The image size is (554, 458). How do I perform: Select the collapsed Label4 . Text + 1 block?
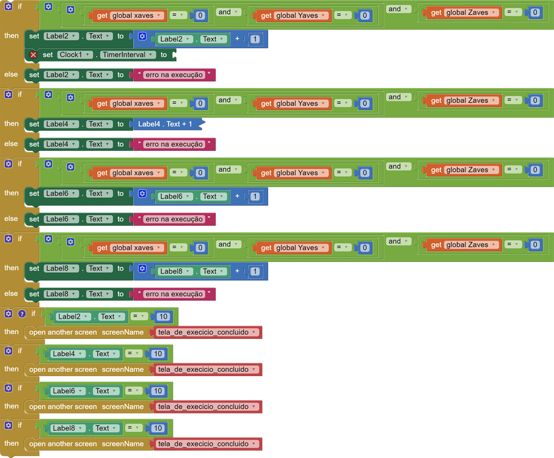point(166,124)
